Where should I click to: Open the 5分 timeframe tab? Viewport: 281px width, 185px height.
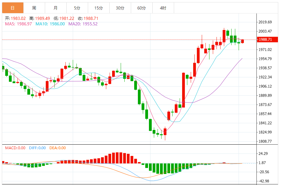(77, 8)
